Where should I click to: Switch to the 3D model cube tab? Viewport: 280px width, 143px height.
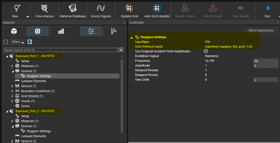pos(14,31)
